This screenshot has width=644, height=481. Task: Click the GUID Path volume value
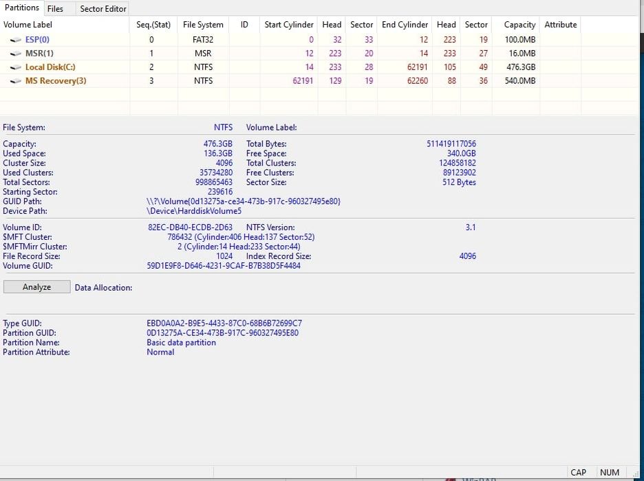click(x=244, y=201)
